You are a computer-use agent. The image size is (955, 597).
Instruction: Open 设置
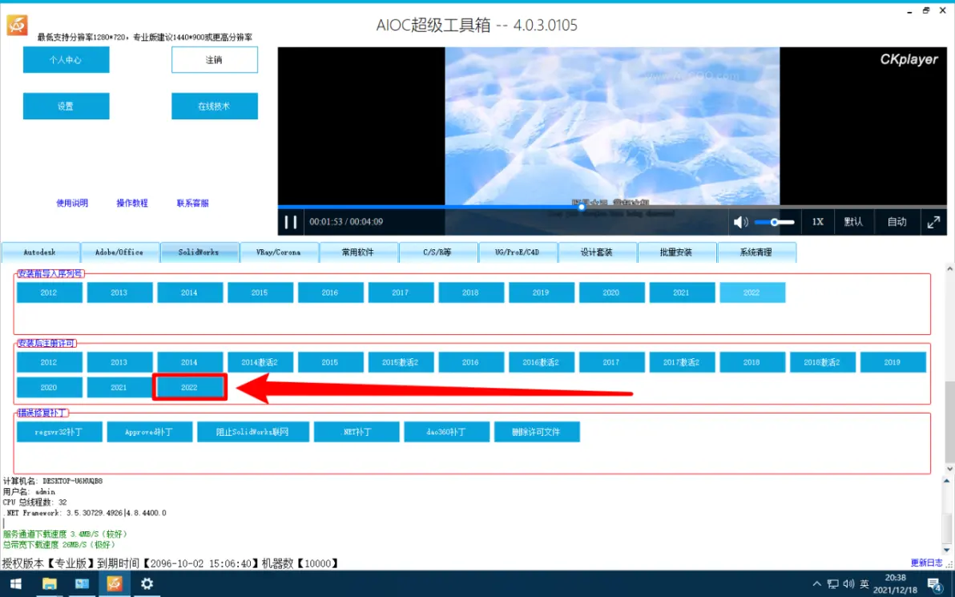click(66, 106)
